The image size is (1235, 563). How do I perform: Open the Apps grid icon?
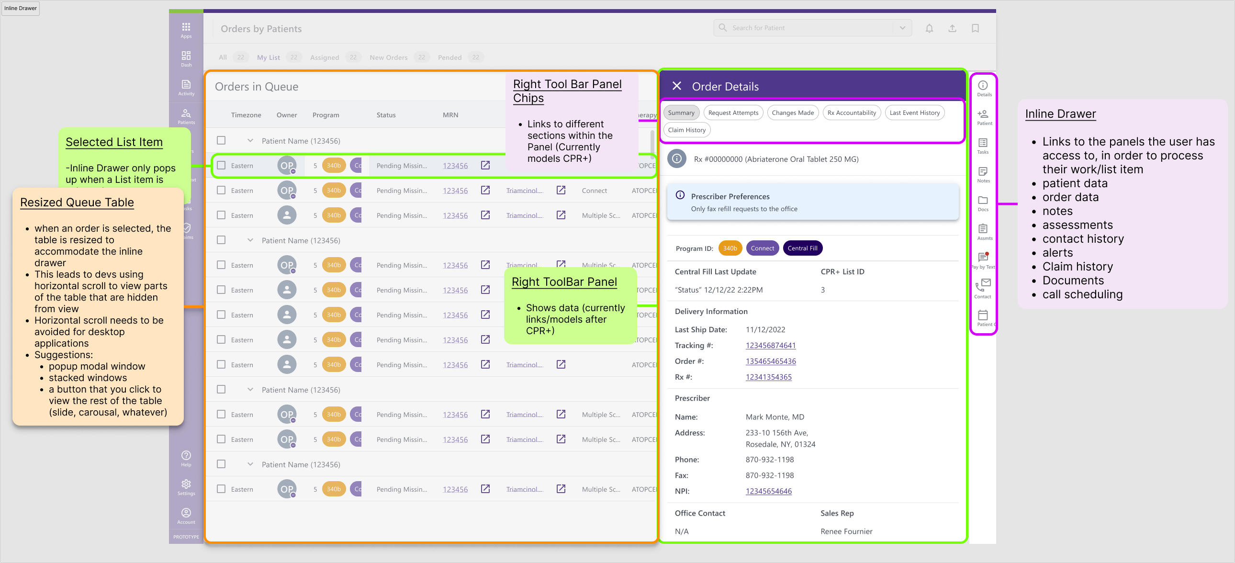(x=186, y=30)
